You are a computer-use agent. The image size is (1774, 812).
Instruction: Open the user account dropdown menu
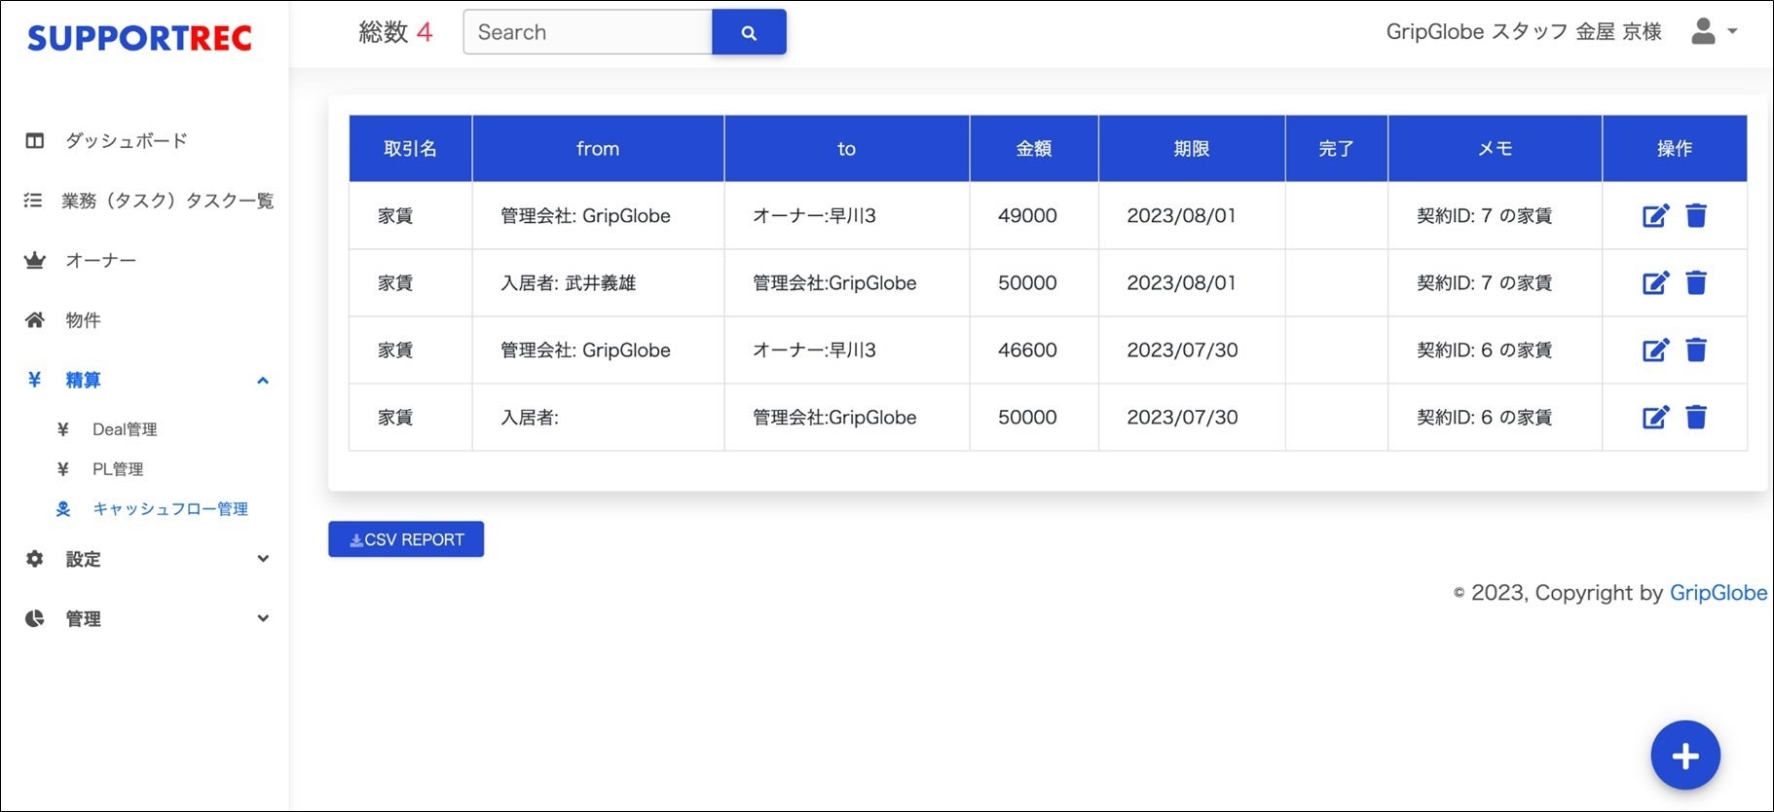tap(1714, 31)
